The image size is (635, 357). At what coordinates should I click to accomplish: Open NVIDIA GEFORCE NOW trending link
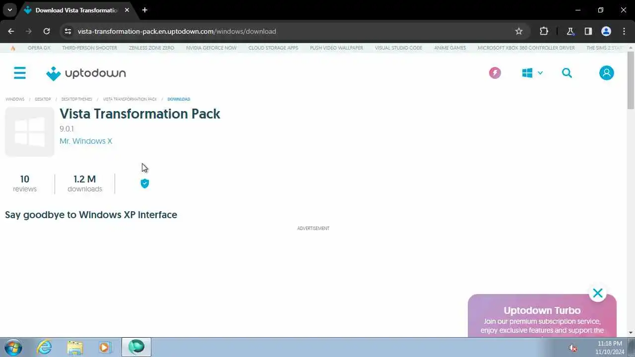[x=211, y=48]
